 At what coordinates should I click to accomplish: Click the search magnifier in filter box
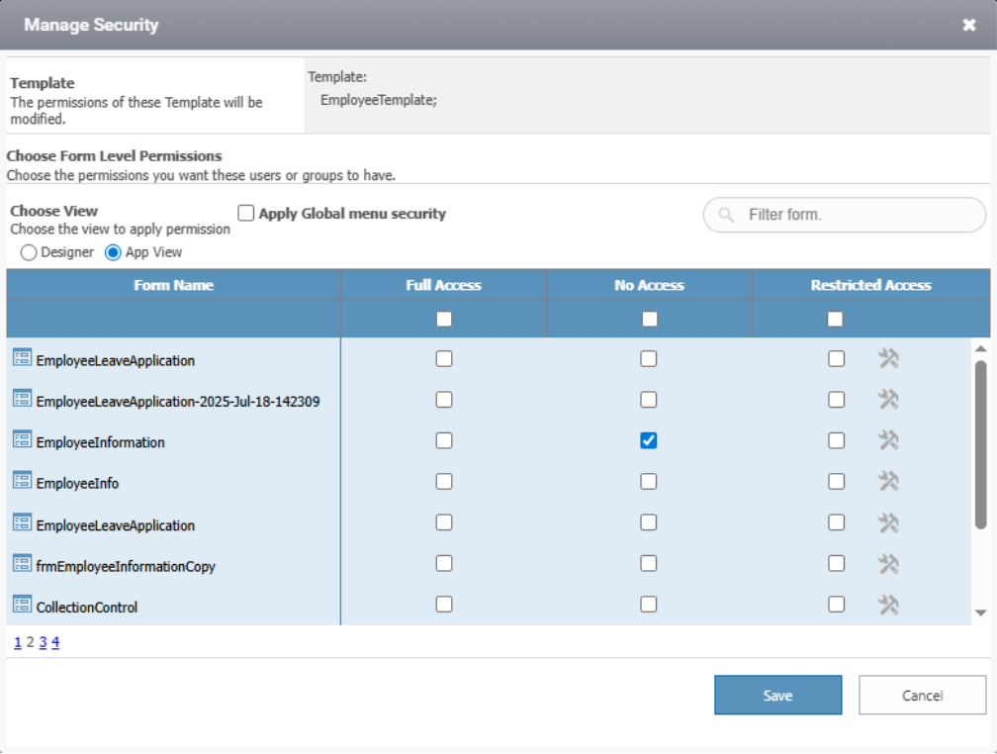[x=726, y=215]
